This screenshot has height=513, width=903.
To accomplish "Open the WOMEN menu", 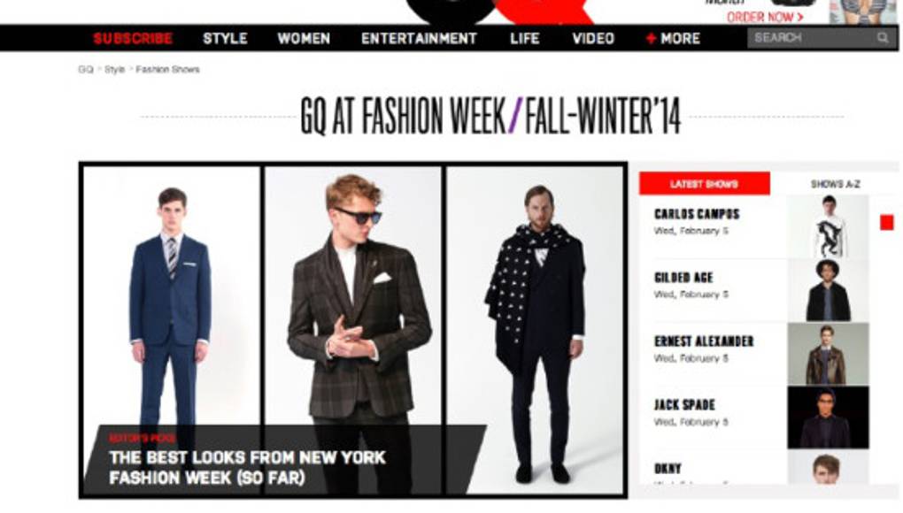I will tap(304, 39).
